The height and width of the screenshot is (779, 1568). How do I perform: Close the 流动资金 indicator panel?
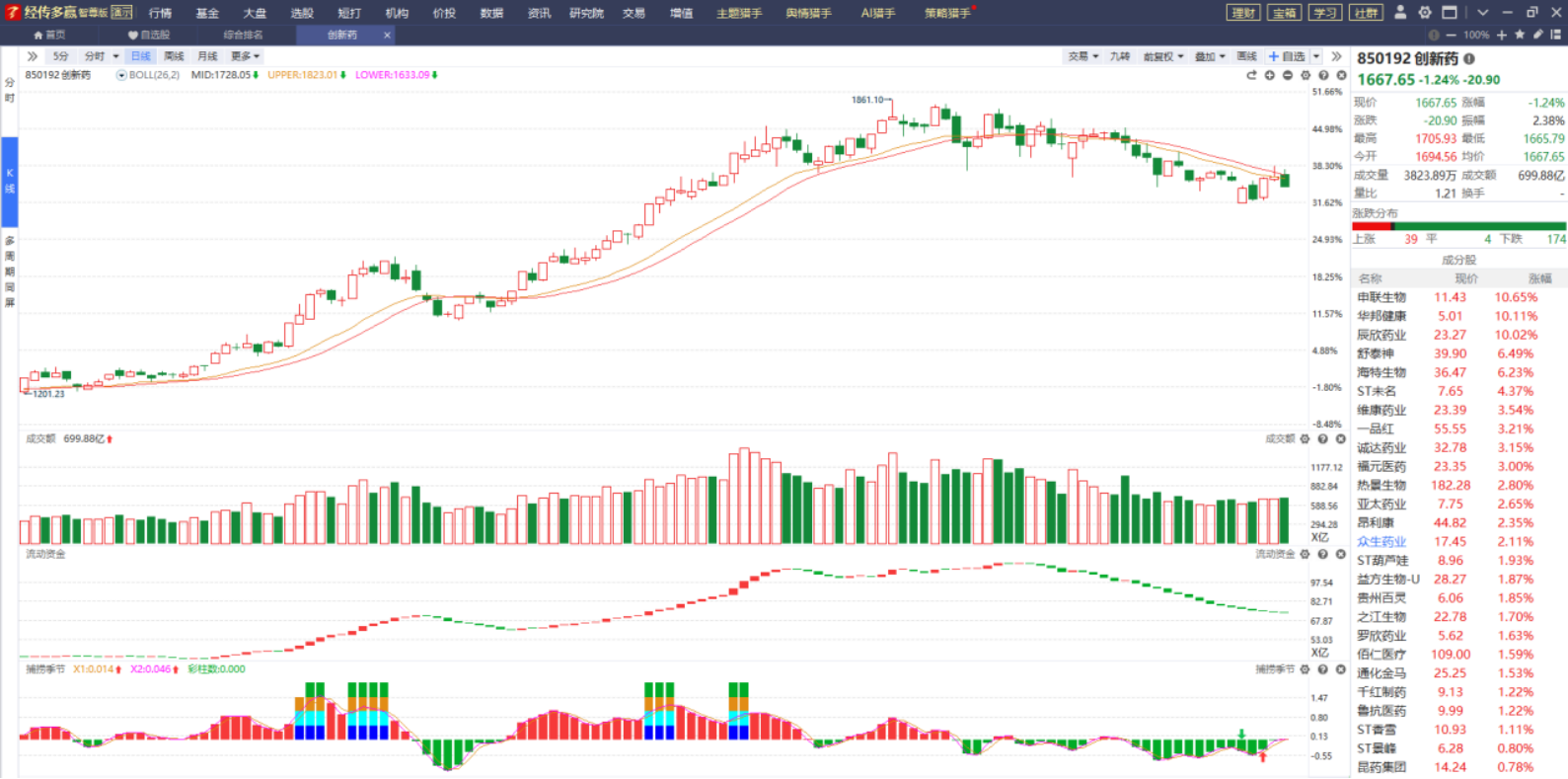(1341, 555)
